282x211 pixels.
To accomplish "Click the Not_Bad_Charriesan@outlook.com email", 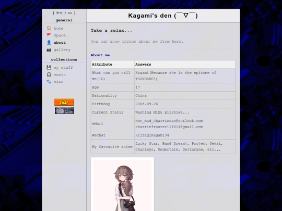I will click(169, 121).
